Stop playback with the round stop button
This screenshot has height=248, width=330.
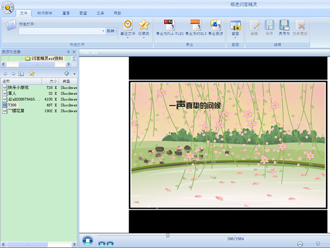point(87,240)
